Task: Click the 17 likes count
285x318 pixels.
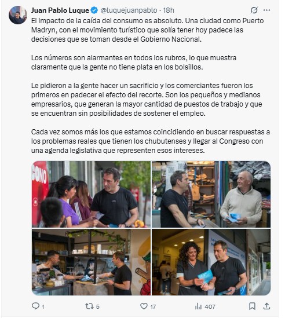Action: [153, 306]
